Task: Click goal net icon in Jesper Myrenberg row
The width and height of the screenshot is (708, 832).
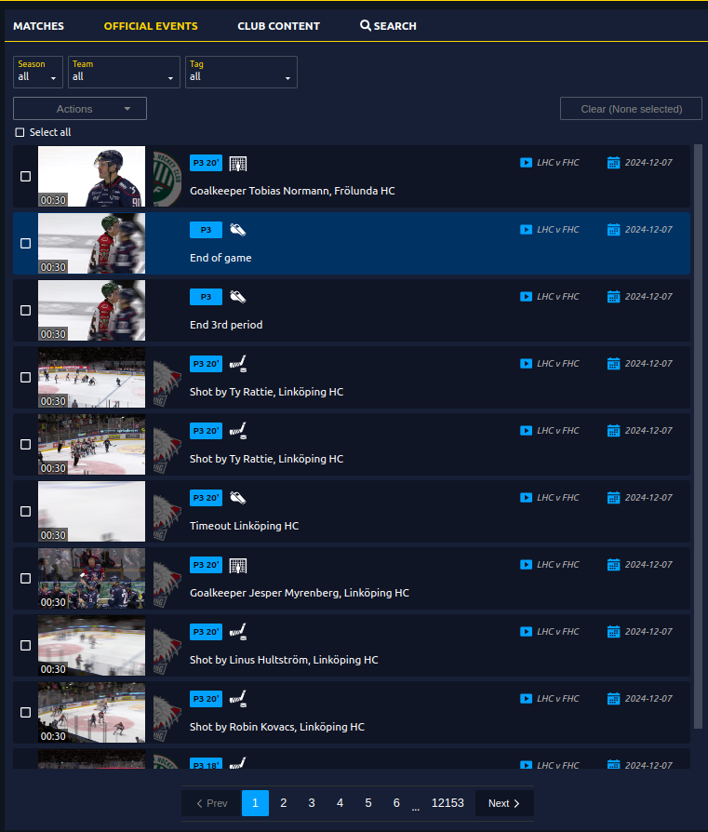Action: coord(238,566)
